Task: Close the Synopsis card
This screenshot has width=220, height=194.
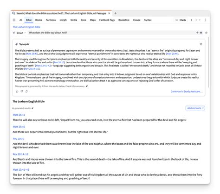Action: point(201,44)
